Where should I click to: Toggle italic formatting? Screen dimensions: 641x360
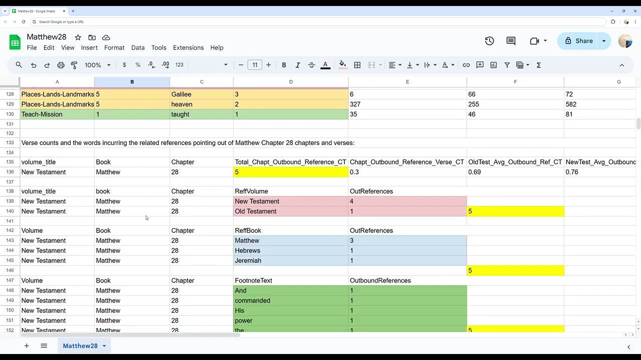[x=297, y=65]
